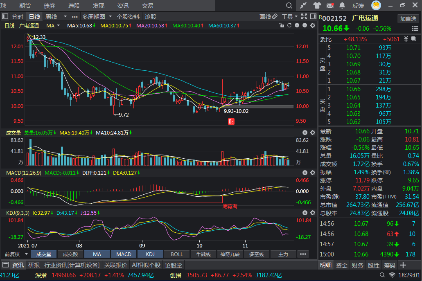Close the KDJ indicator panel
This screenshot has width=422, height=281.
305,213
